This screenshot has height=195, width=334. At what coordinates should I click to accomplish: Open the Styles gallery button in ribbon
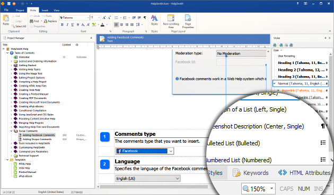pyautogui.click(x=154, y=20)
